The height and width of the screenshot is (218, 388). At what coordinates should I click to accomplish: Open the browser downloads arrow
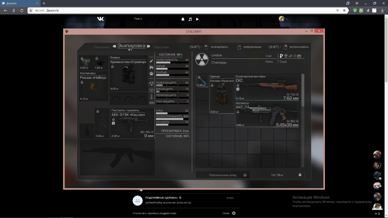tap(383, 10)
